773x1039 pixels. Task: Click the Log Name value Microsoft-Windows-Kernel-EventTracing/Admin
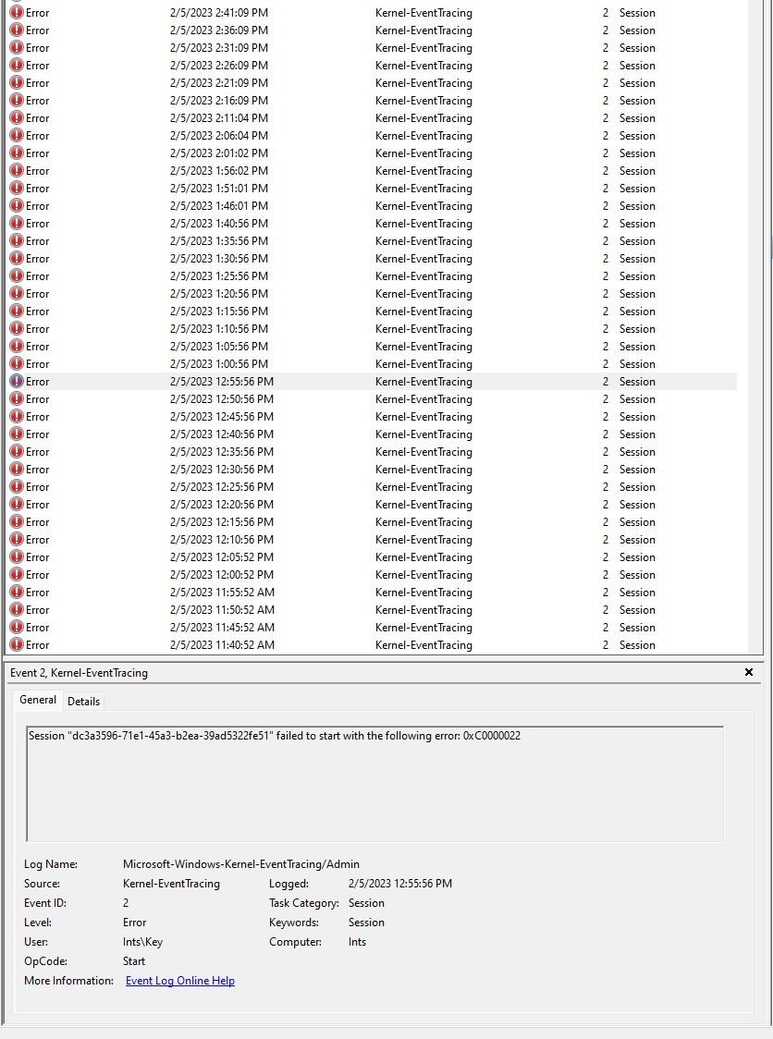[x=241, y=864]
